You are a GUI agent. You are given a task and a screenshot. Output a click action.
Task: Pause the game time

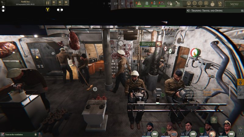click(x=48, y=3)
